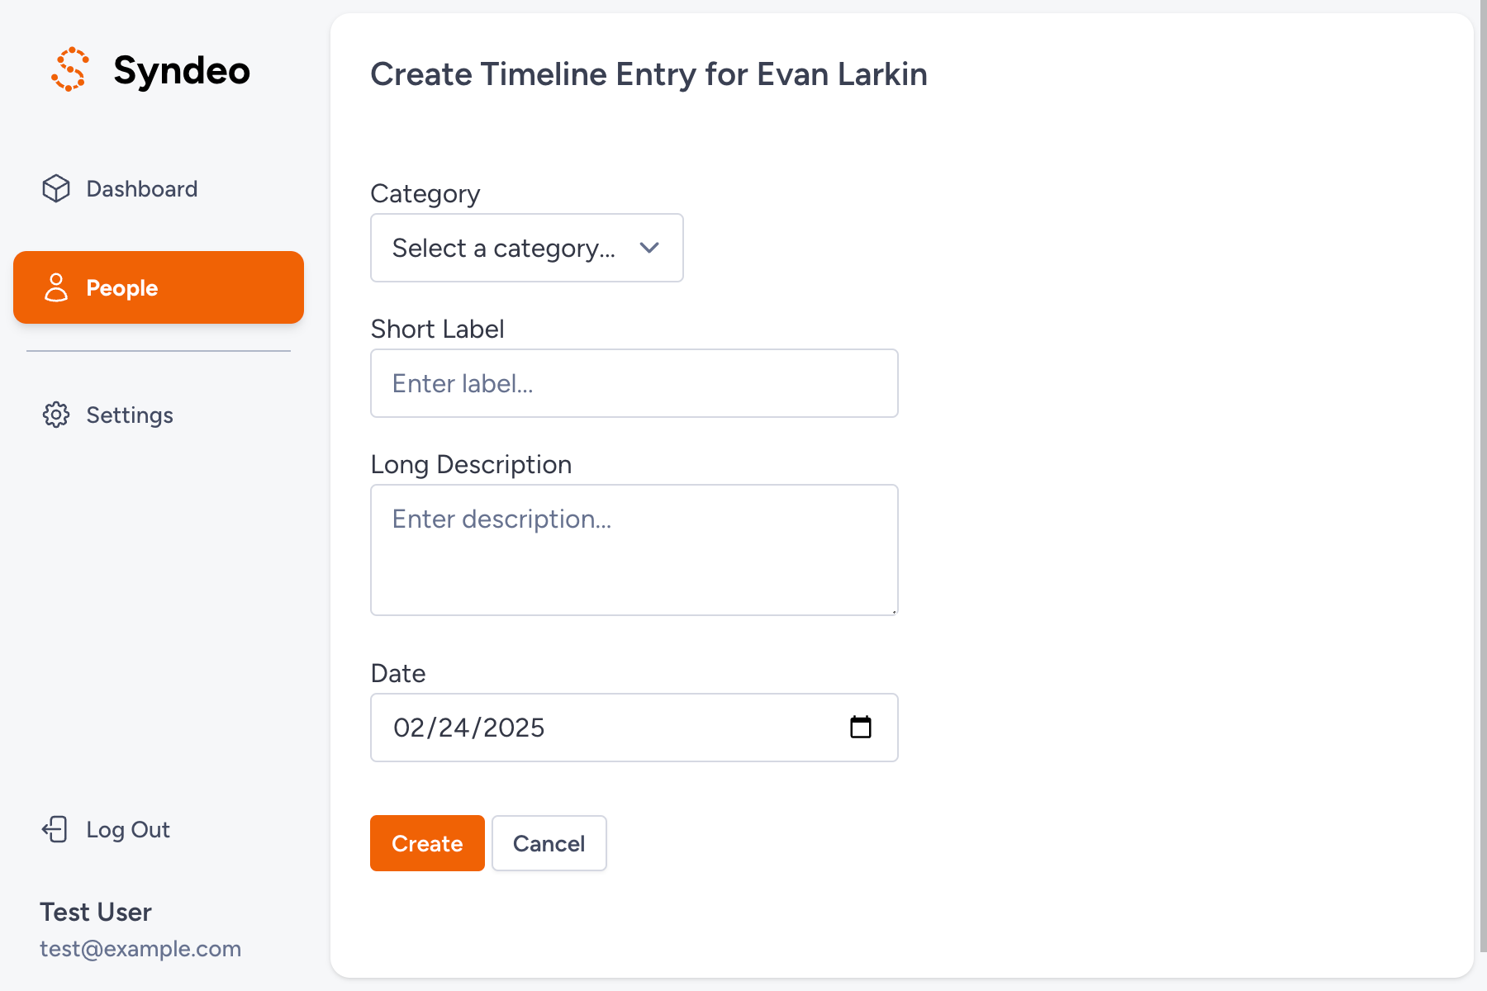Viewport: 1487px width, 991px height.
Task: Click into the Long Description textarea
Action: [634, 550]
